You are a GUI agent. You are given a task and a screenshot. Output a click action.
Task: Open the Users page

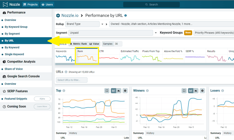point(47,4)
